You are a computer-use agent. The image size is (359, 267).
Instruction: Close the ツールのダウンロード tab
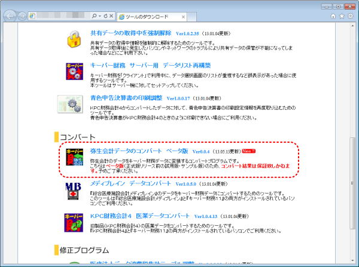click(x=183, y=17)
